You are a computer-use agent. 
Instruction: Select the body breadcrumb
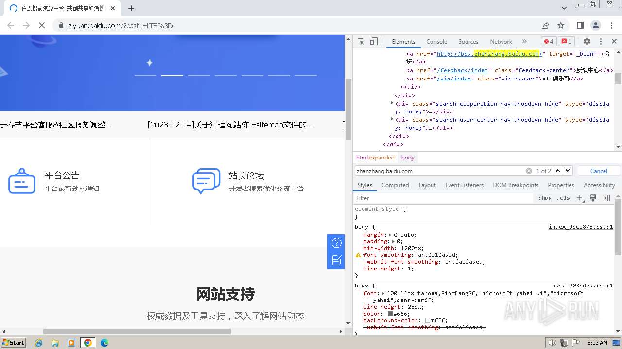[x=408, y=158]
